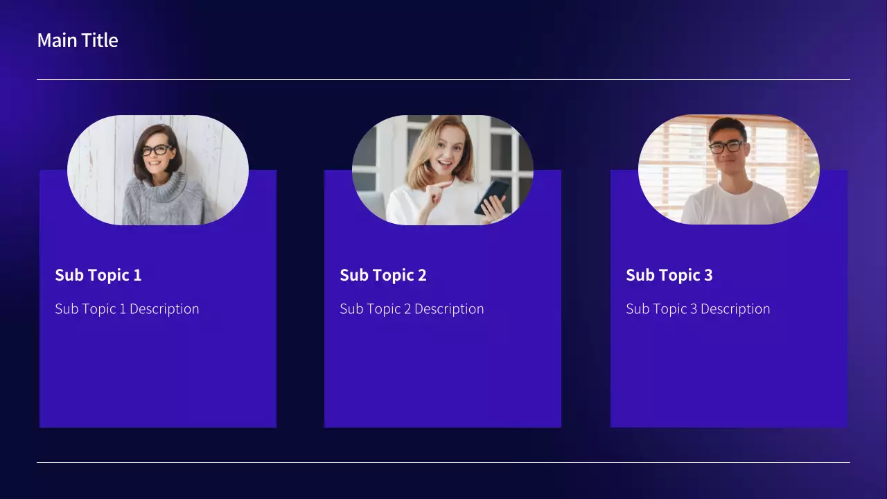
Task: Select the horizontal line under Main Title
Action: click(443, 80)
